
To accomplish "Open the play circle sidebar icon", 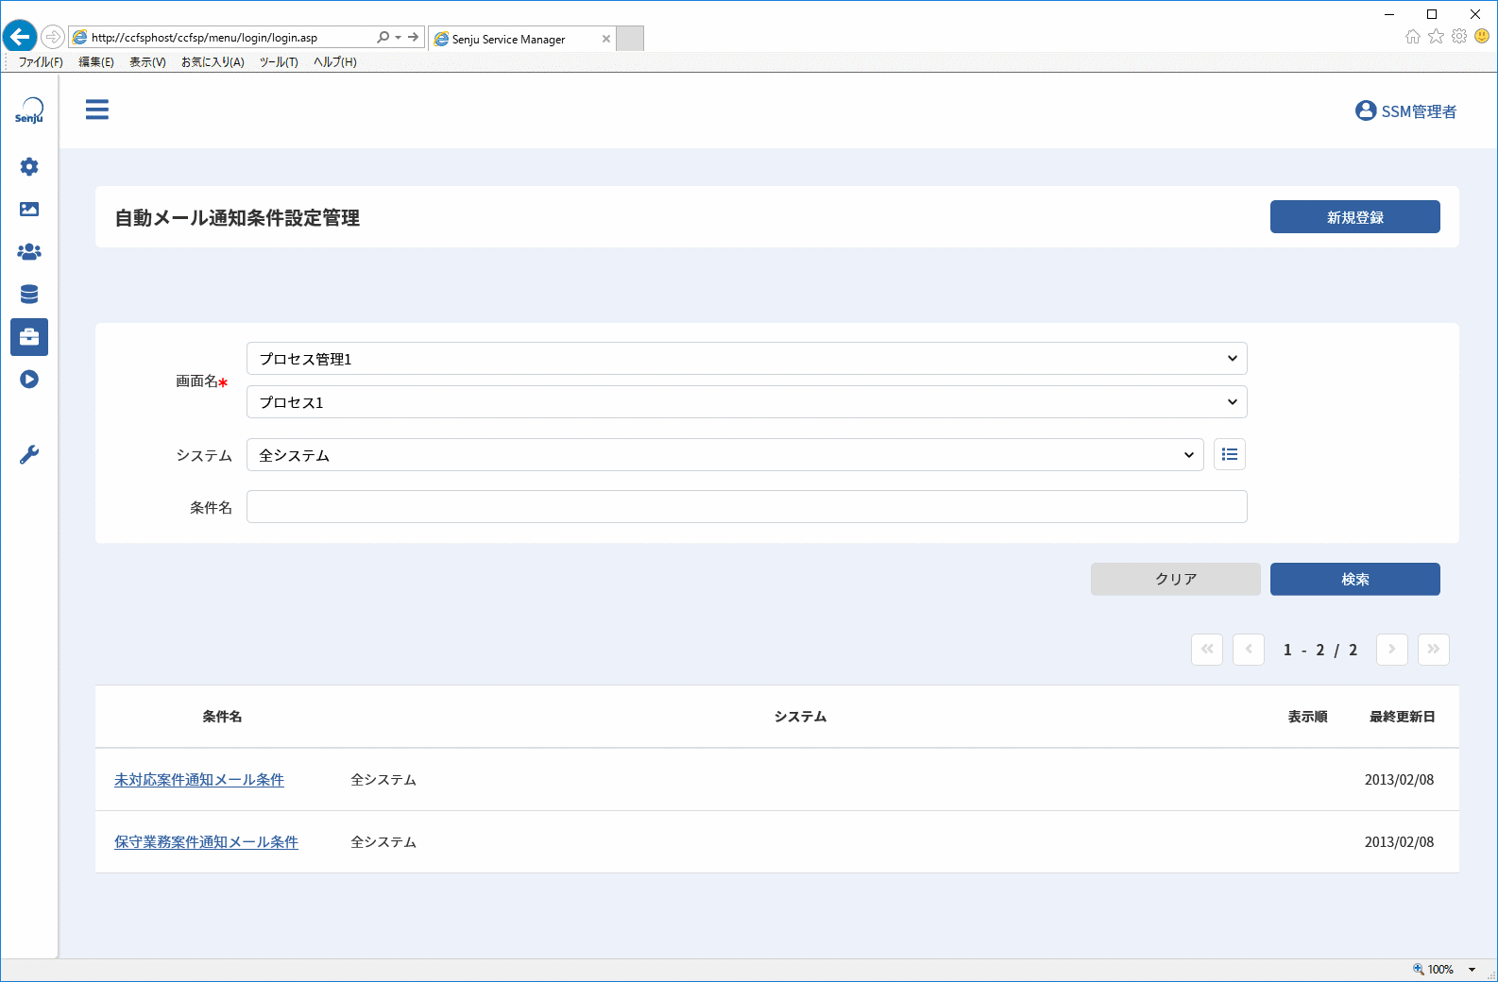I will [x=29, y=380].
